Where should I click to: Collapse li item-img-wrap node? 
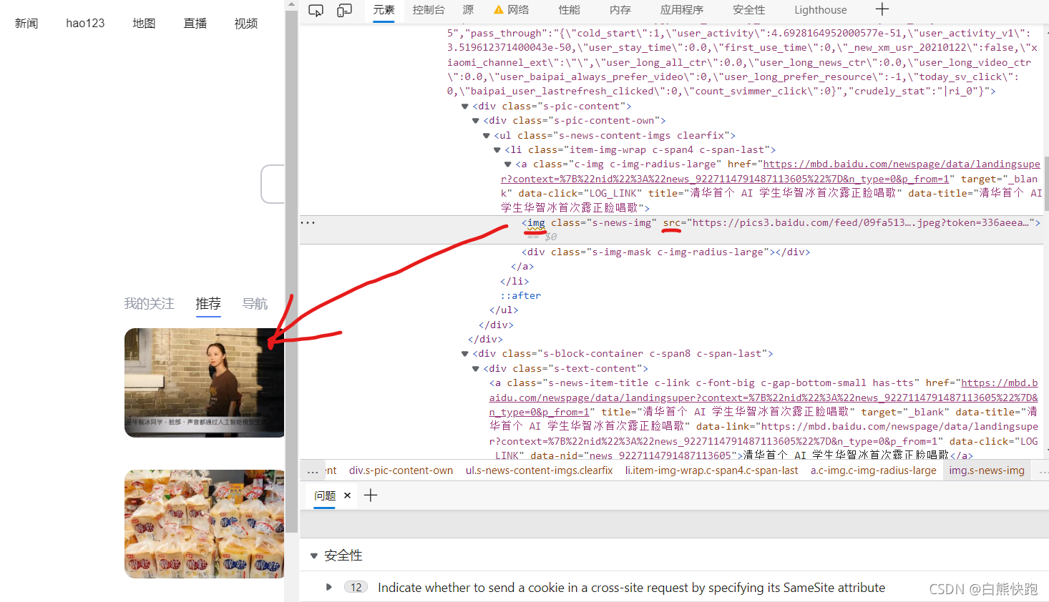497,150
